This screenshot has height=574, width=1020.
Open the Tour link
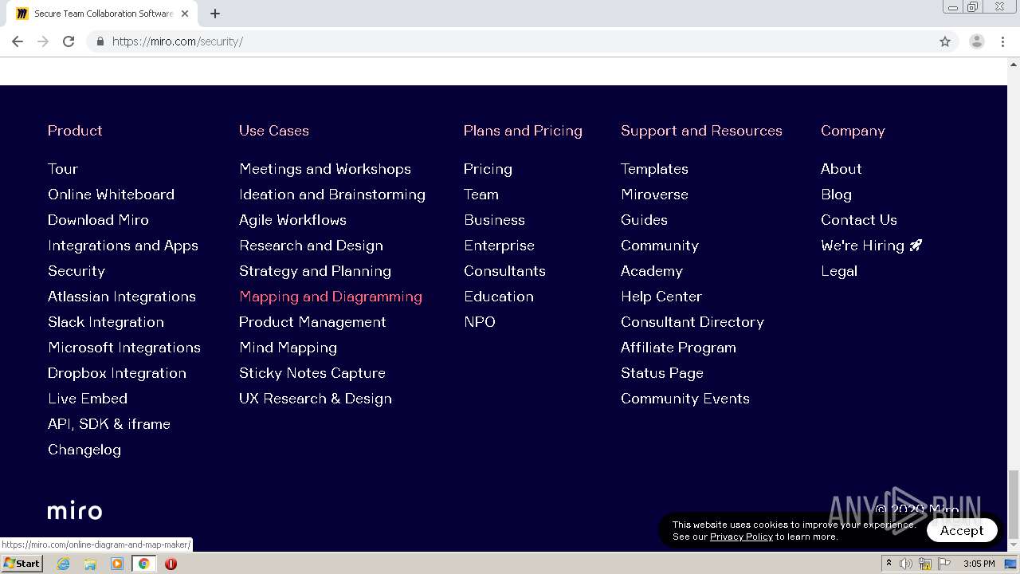point(63,169)
